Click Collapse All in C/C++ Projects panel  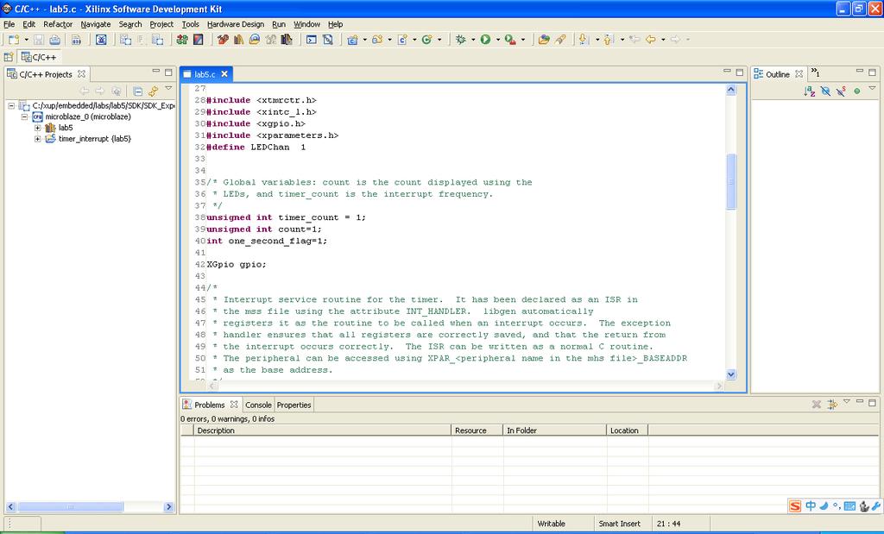(x=137, y=91)
